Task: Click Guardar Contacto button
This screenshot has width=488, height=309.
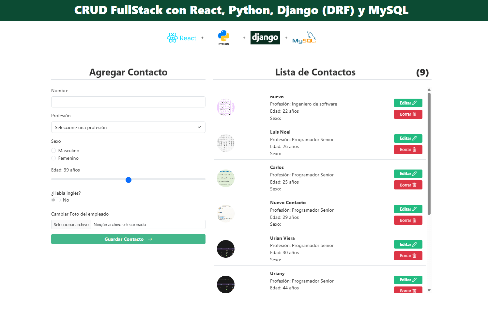Action: (x=128, y=239)
